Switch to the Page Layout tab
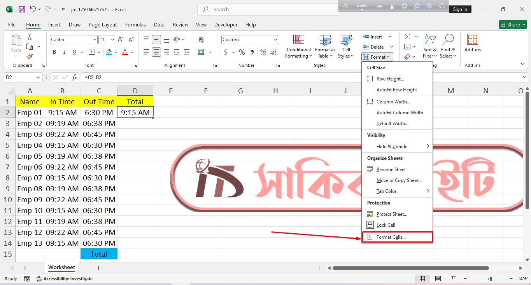The image size is (531, 285). (x=103, y=24)
